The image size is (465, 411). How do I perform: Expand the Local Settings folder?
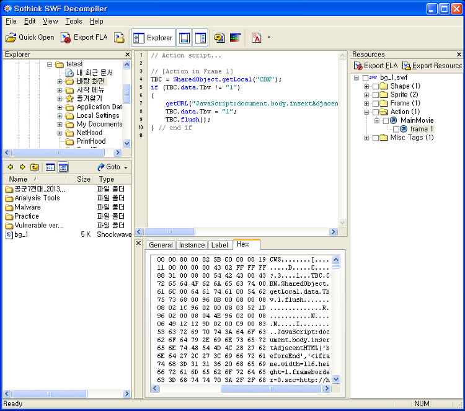[x=60, y=116]
